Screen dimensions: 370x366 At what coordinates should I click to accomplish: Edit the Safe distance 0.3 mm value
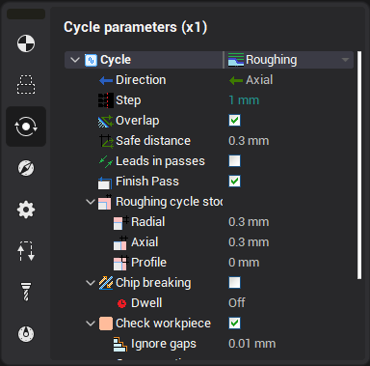point(249,141)
